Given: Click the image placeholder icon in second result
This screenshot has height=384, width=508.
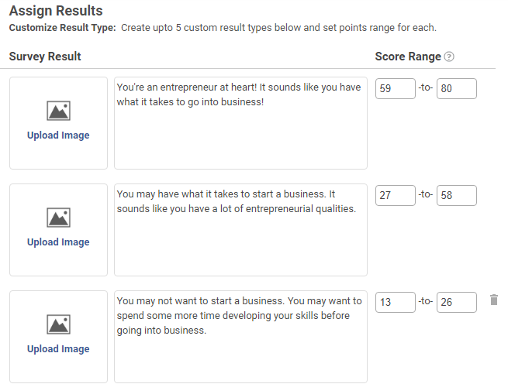Looking at the screenshot, I should 58,218.
